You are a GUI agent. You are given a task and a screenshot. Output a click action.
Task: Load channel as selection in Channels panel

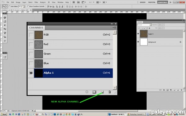pyautogui.click(x=87, y=92)
